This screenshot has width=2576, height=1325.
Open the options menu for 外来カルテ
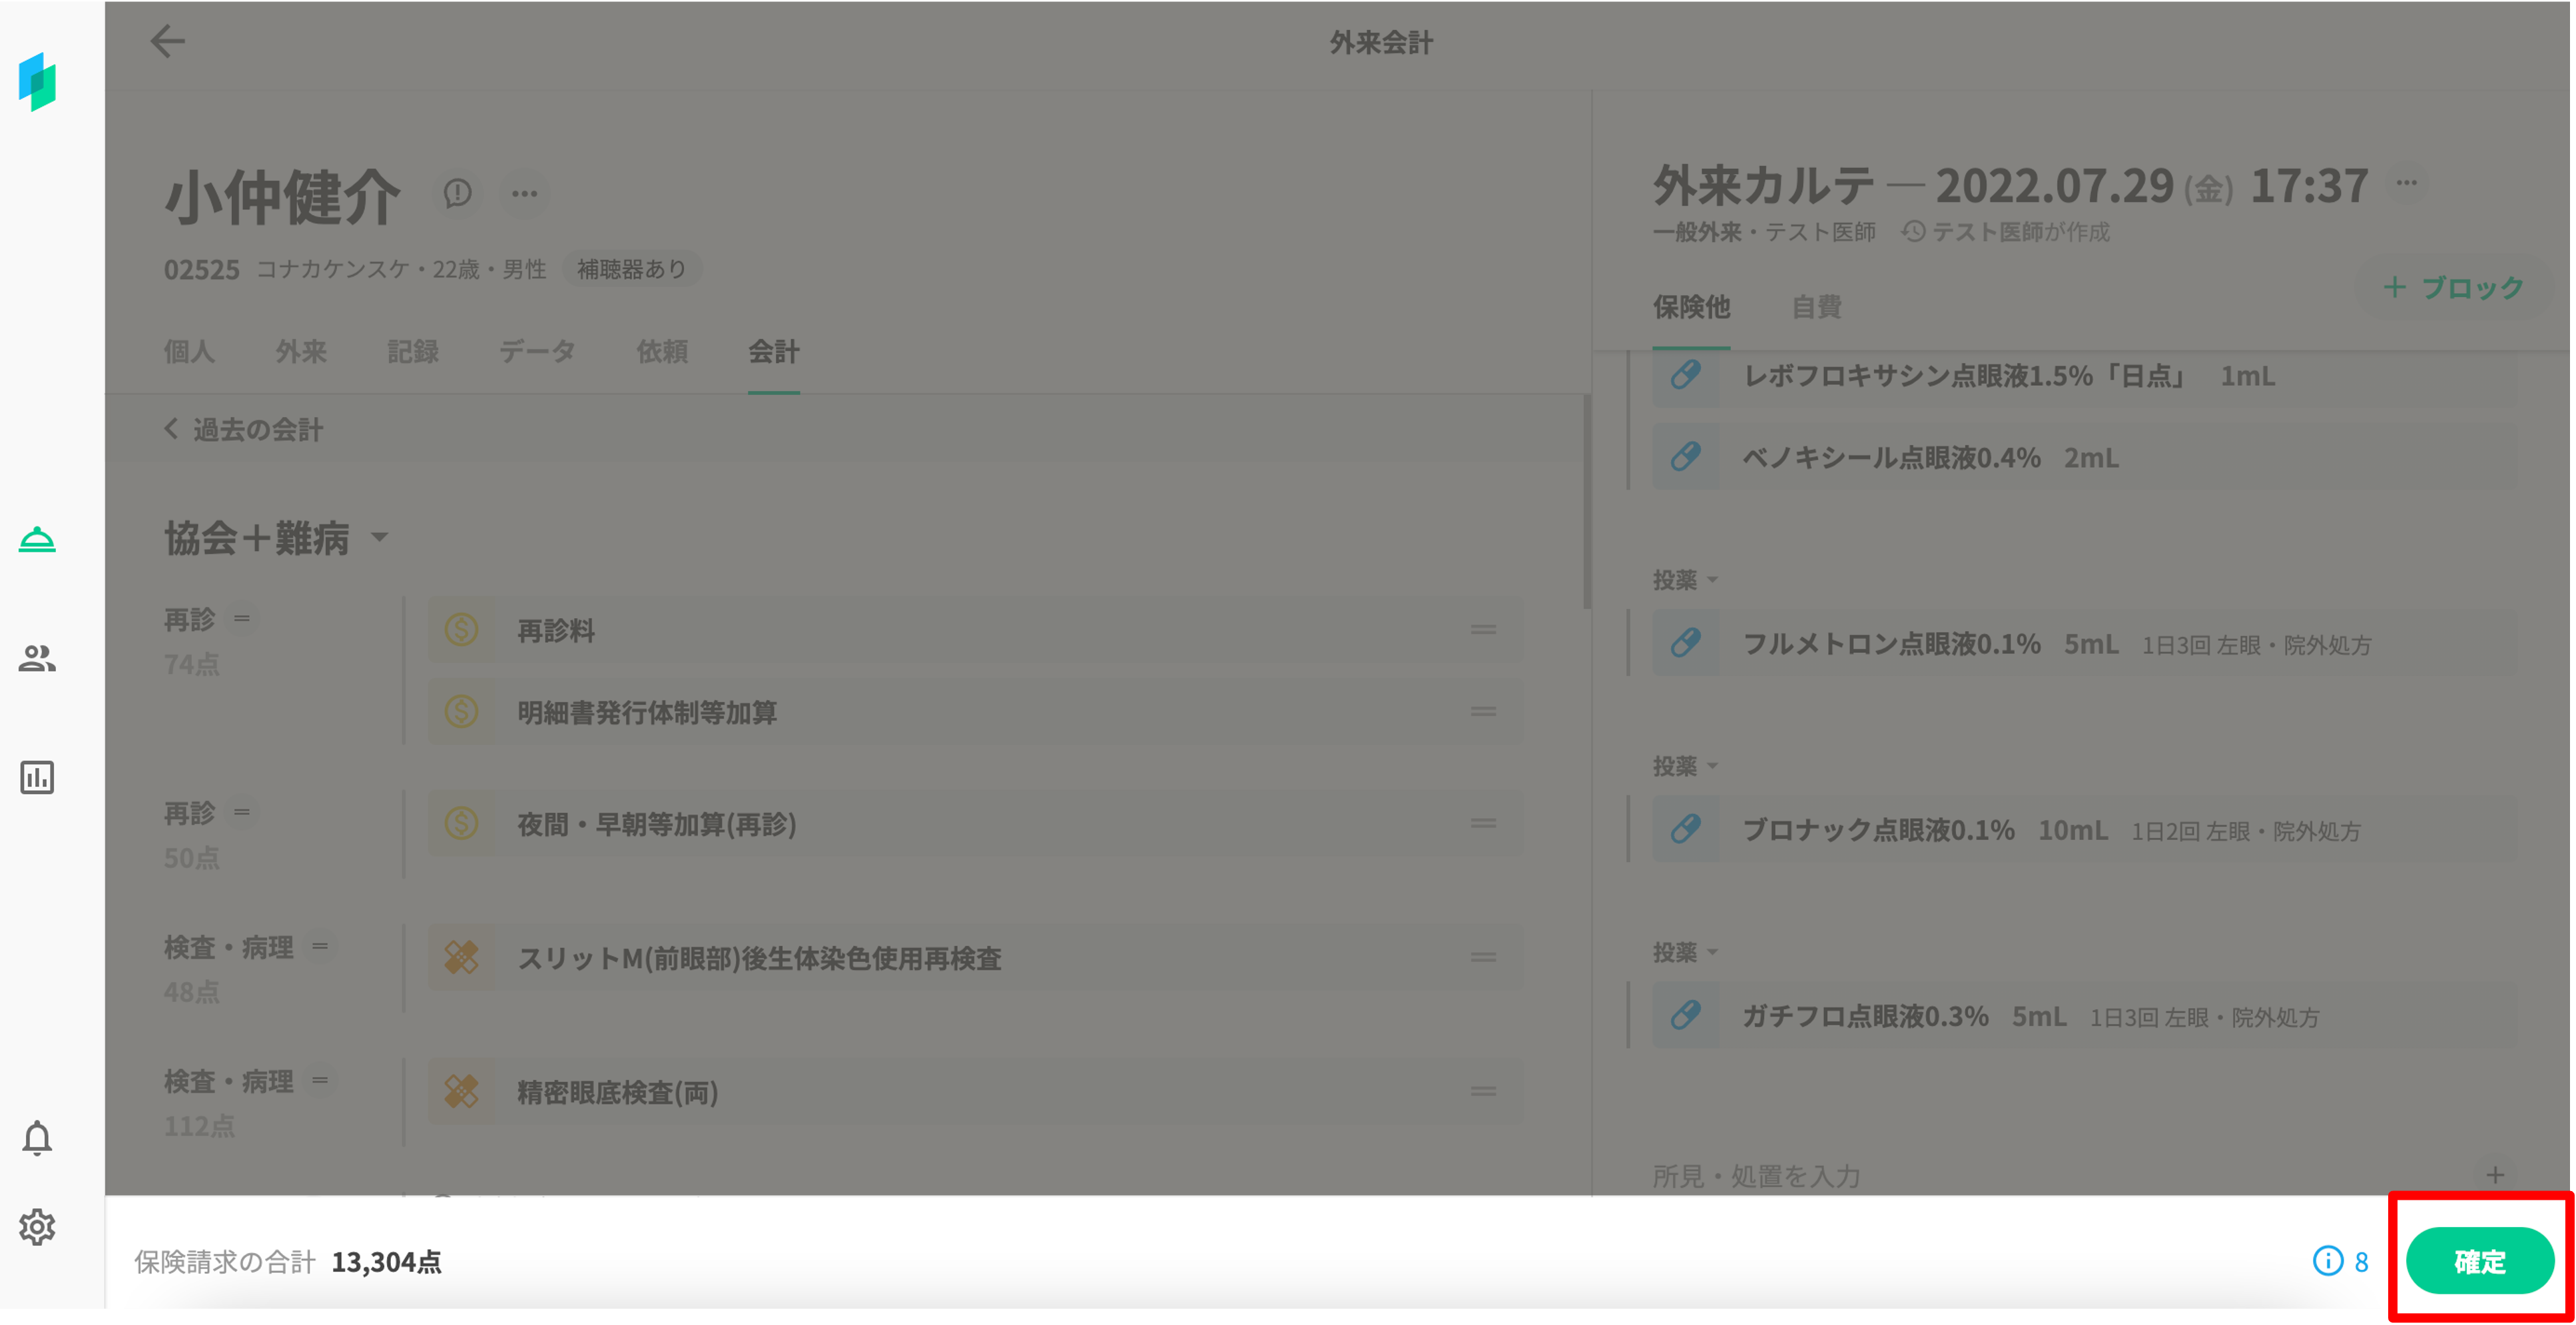click(2407, 183)
